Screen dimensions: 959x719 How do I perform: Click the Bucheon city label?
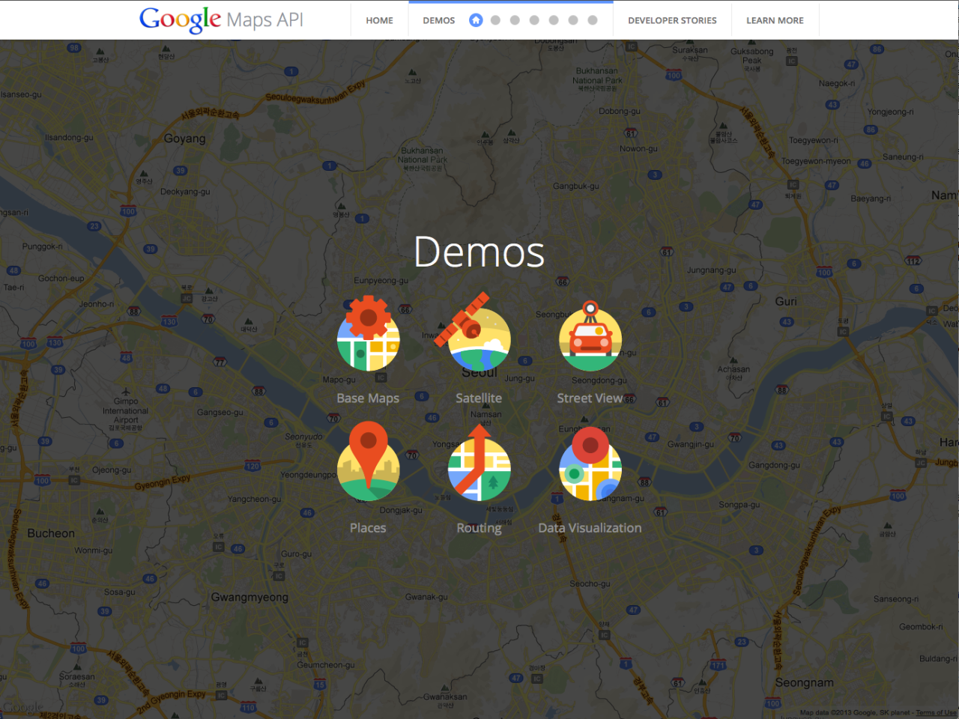pos(51,533)
